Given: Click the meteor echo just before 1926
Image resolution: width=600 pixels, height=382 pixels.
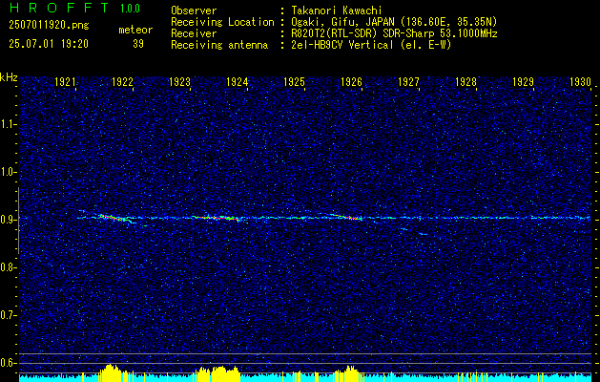Looking at the screenshot, I should tap(346, 217).
